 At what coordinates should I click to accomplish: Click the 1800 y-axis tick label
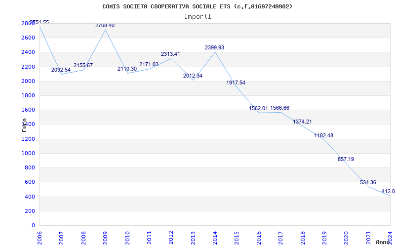(x=28, y=96)
